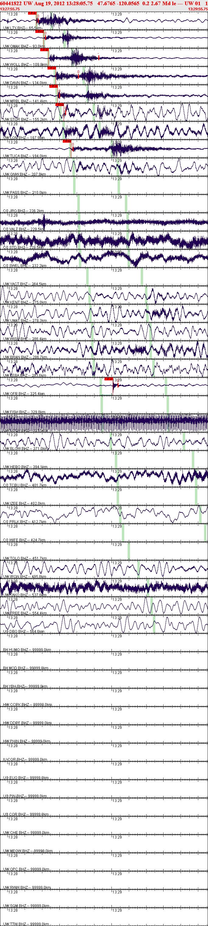Image resolution: width=208 pixels, height=926 pixels.
Task: Select station label UW LTY BHZ 65.5km
Action: click(22, 28)
